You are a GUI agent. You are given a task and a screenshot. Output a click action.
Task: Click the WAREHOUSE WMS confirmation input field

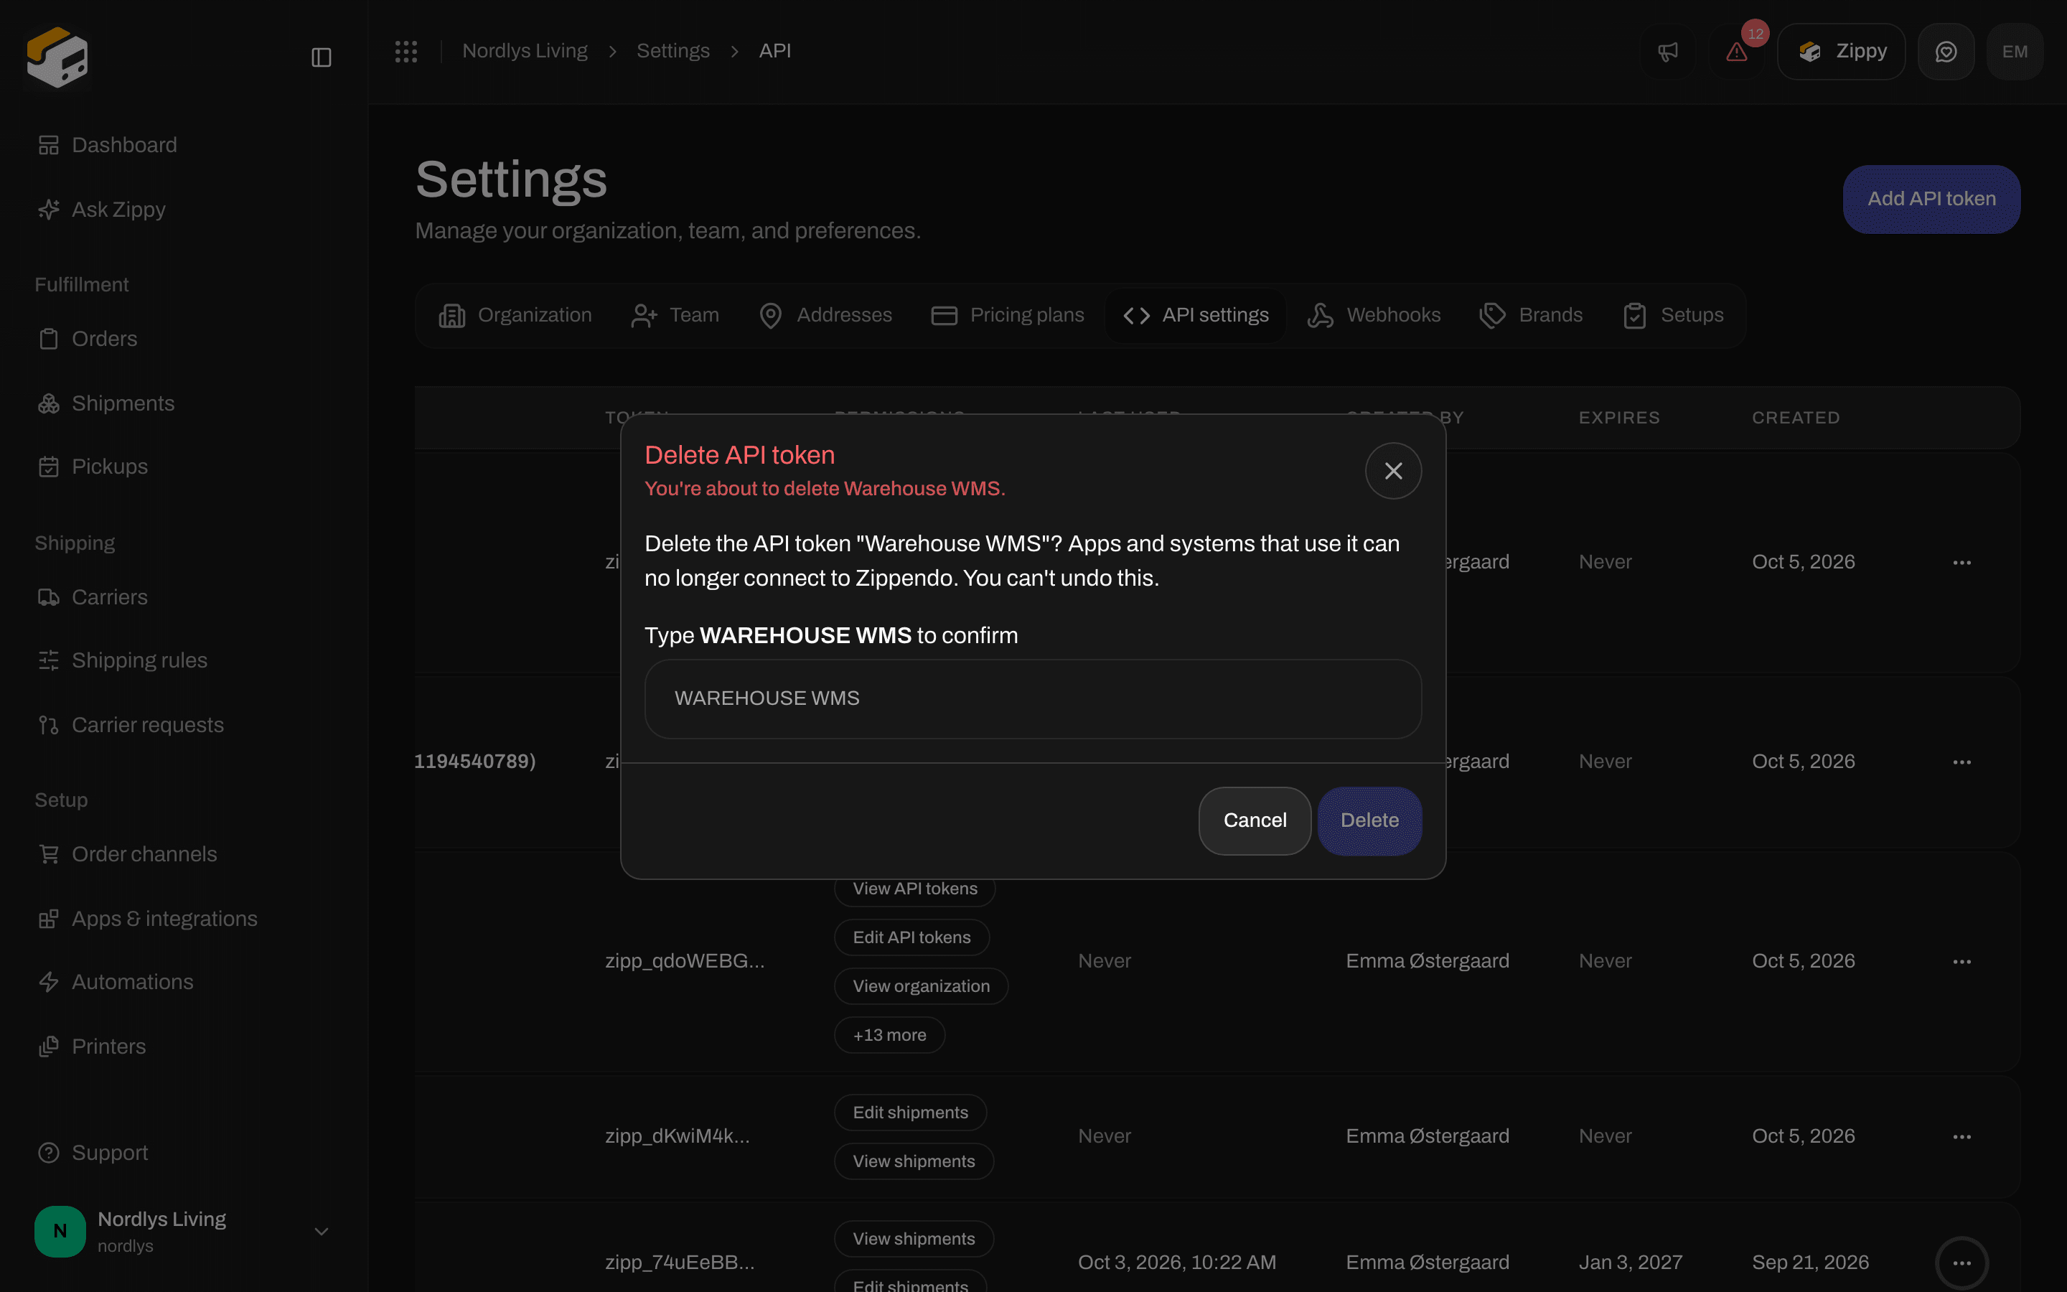pos(1033,699)
